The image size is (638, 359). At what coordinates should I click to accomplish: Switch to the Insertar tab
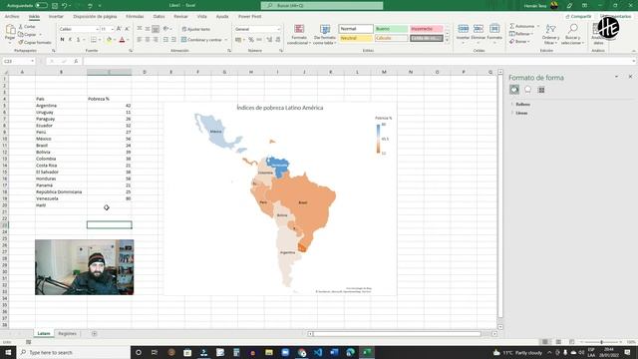[56, 17]
